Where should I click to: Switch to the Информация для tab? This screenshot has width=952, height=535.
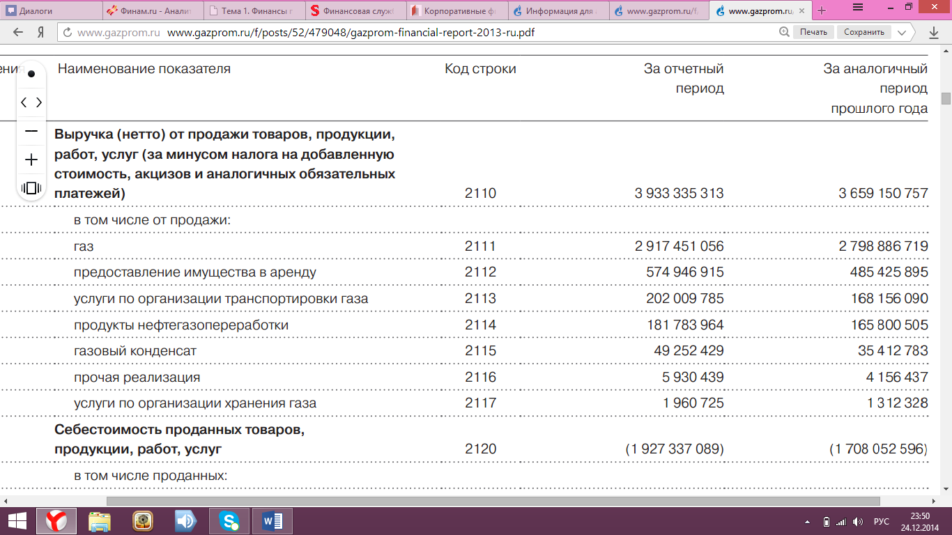pos(558,10)
